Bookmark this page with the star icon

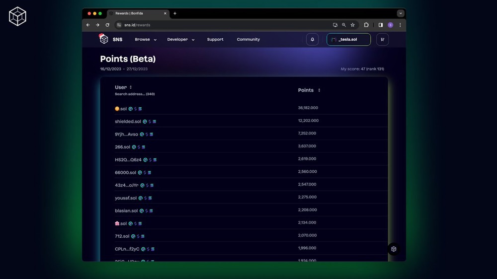pos(352,25)
